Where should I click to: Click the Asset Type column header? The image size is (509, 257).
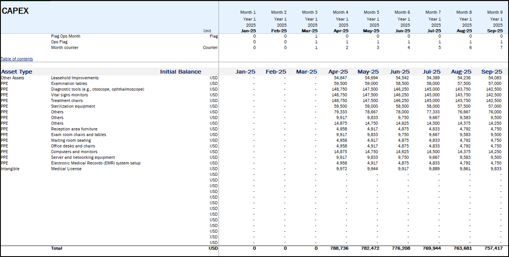tap(16, 72)
